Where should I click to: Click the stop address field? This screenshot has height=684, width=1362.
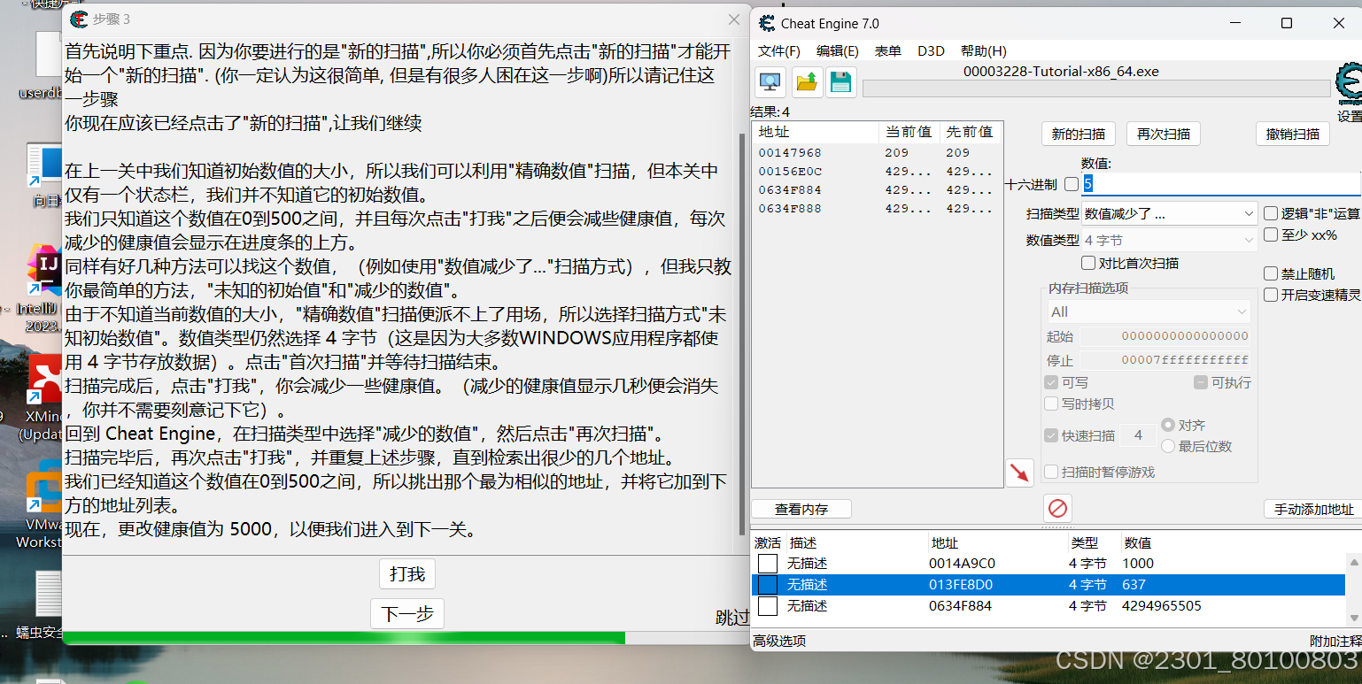[x=1166, y=360]
